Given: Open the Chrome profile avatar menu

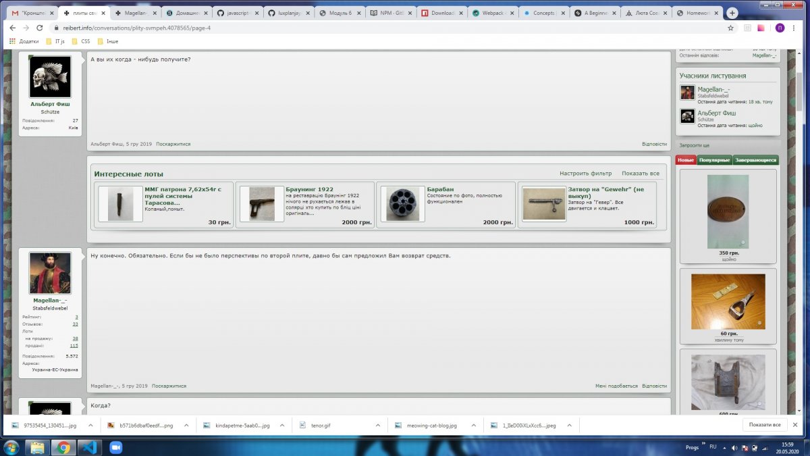Looking at the screenshot, I should [780, 28].
